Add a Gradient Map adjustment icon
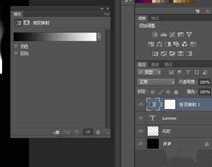Image resolution: width=212 pixels, height=167 pixels. (x=189, y=54)
